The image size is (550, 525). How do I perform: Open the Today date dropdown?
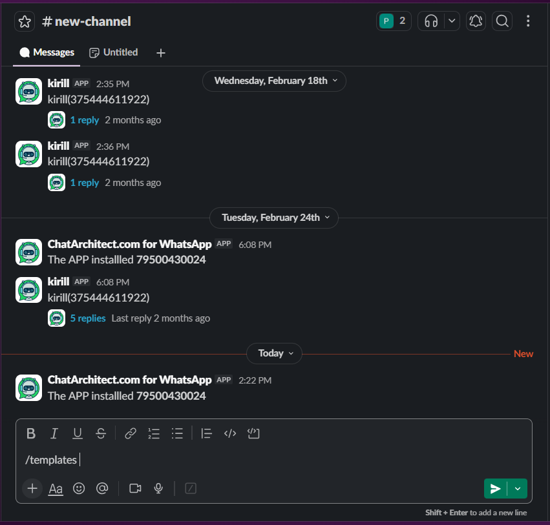point(274,353)
